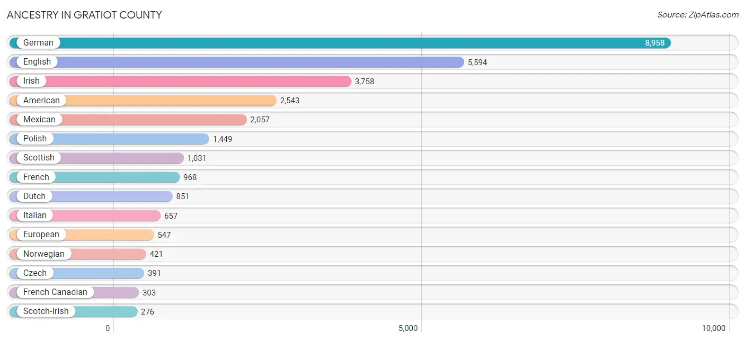
Task: Click the Czech ancestry label
Action: [x=35, y=273]
